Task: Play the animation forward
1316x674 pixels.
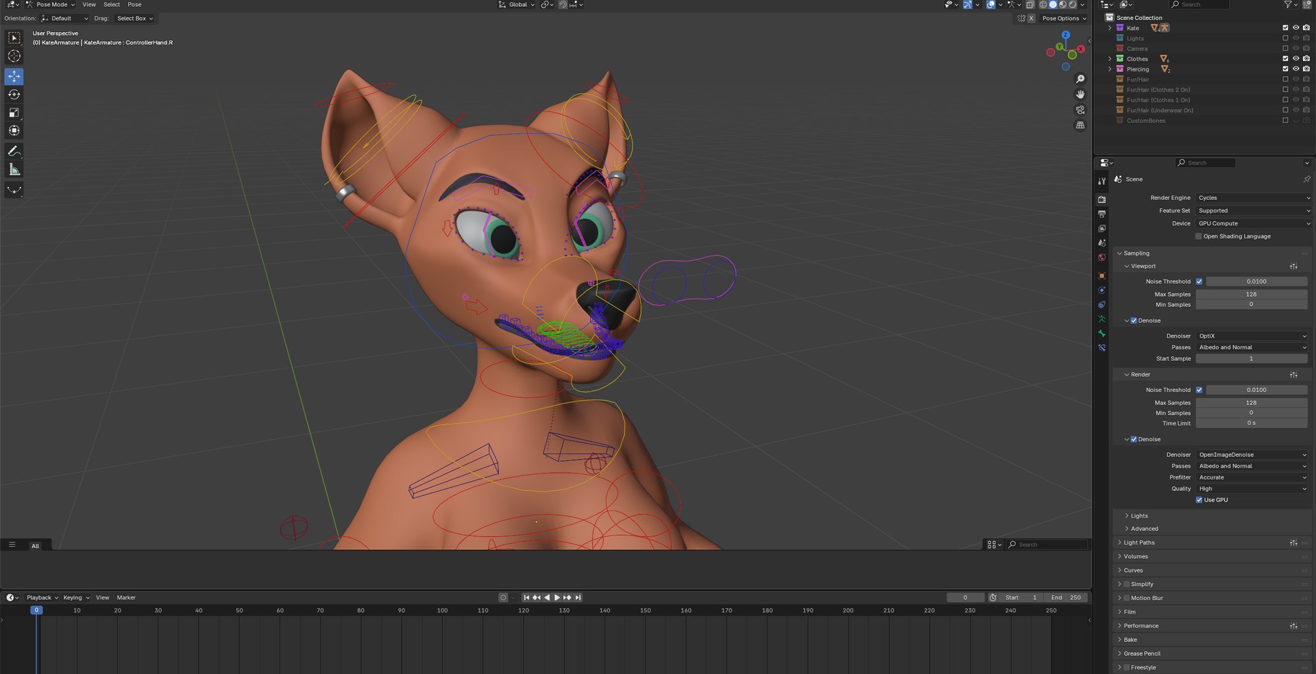Action: 557,598
